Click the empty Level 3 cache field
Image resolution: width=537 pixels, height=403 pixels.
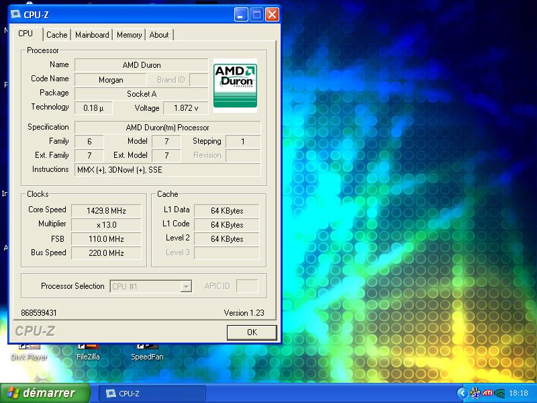pyautogui.click(x=227, y=253)
